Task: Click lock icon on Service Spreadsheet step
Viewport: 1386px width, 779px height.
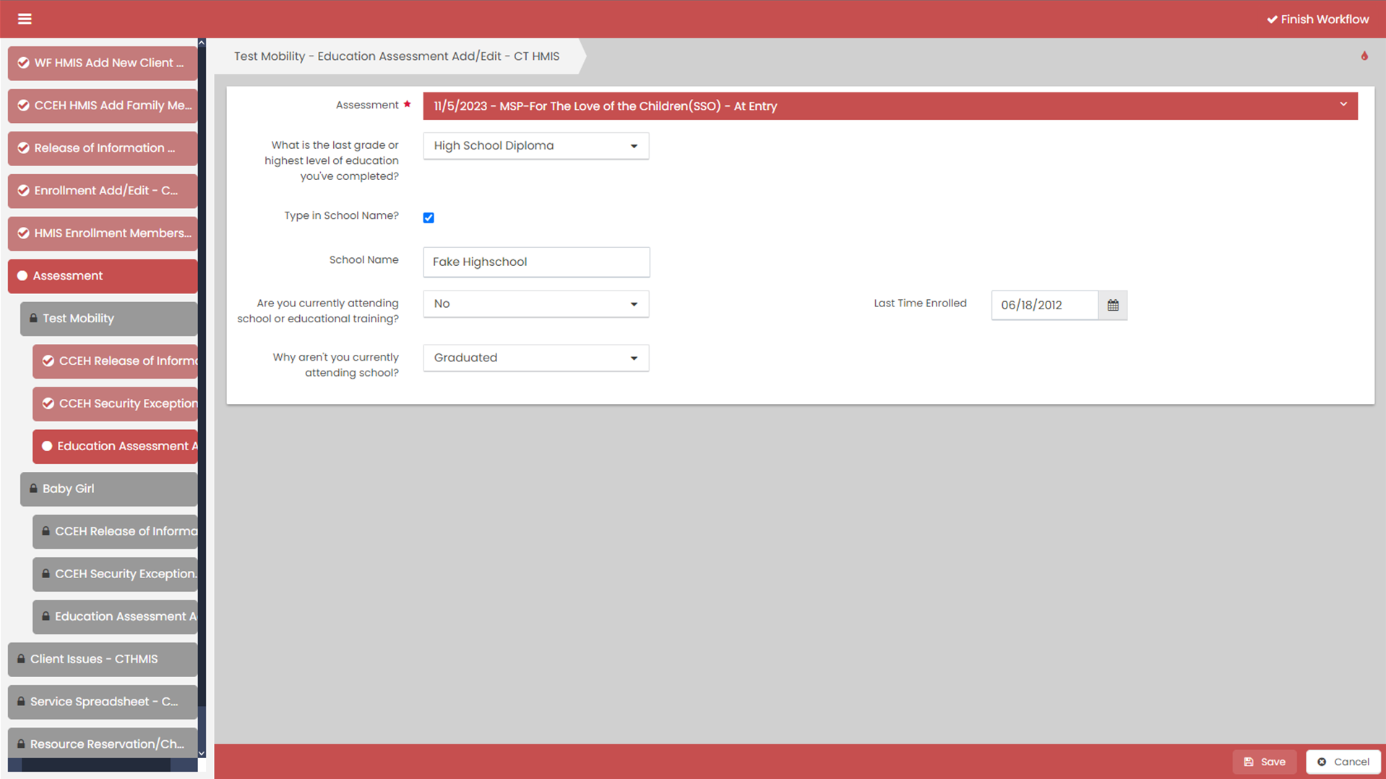Action: click(21, 702)
